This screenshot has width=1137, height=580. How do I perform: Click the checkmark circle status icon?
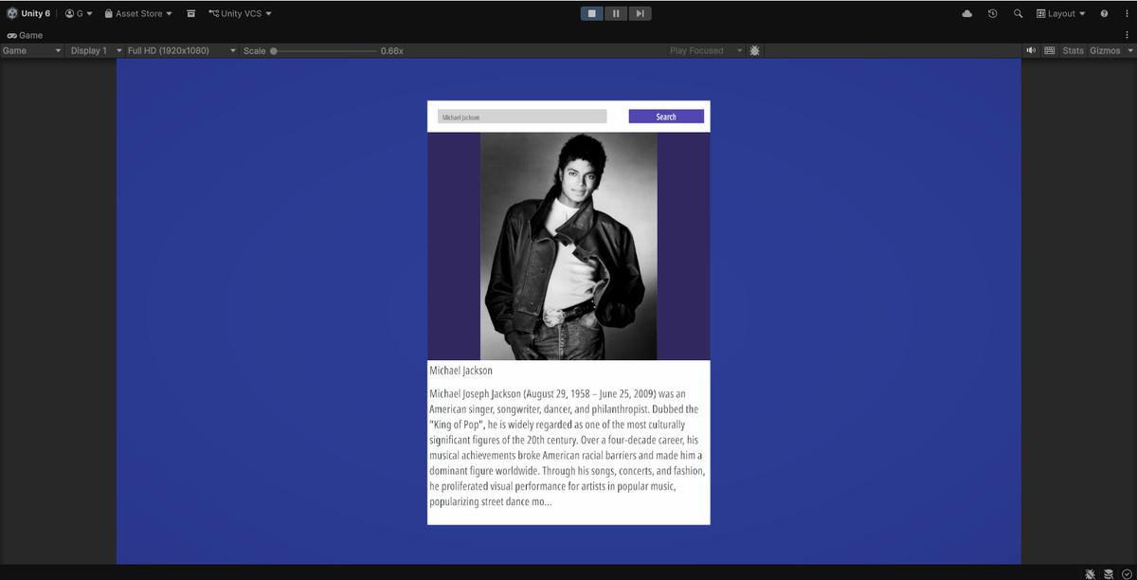pos(1127,572)
